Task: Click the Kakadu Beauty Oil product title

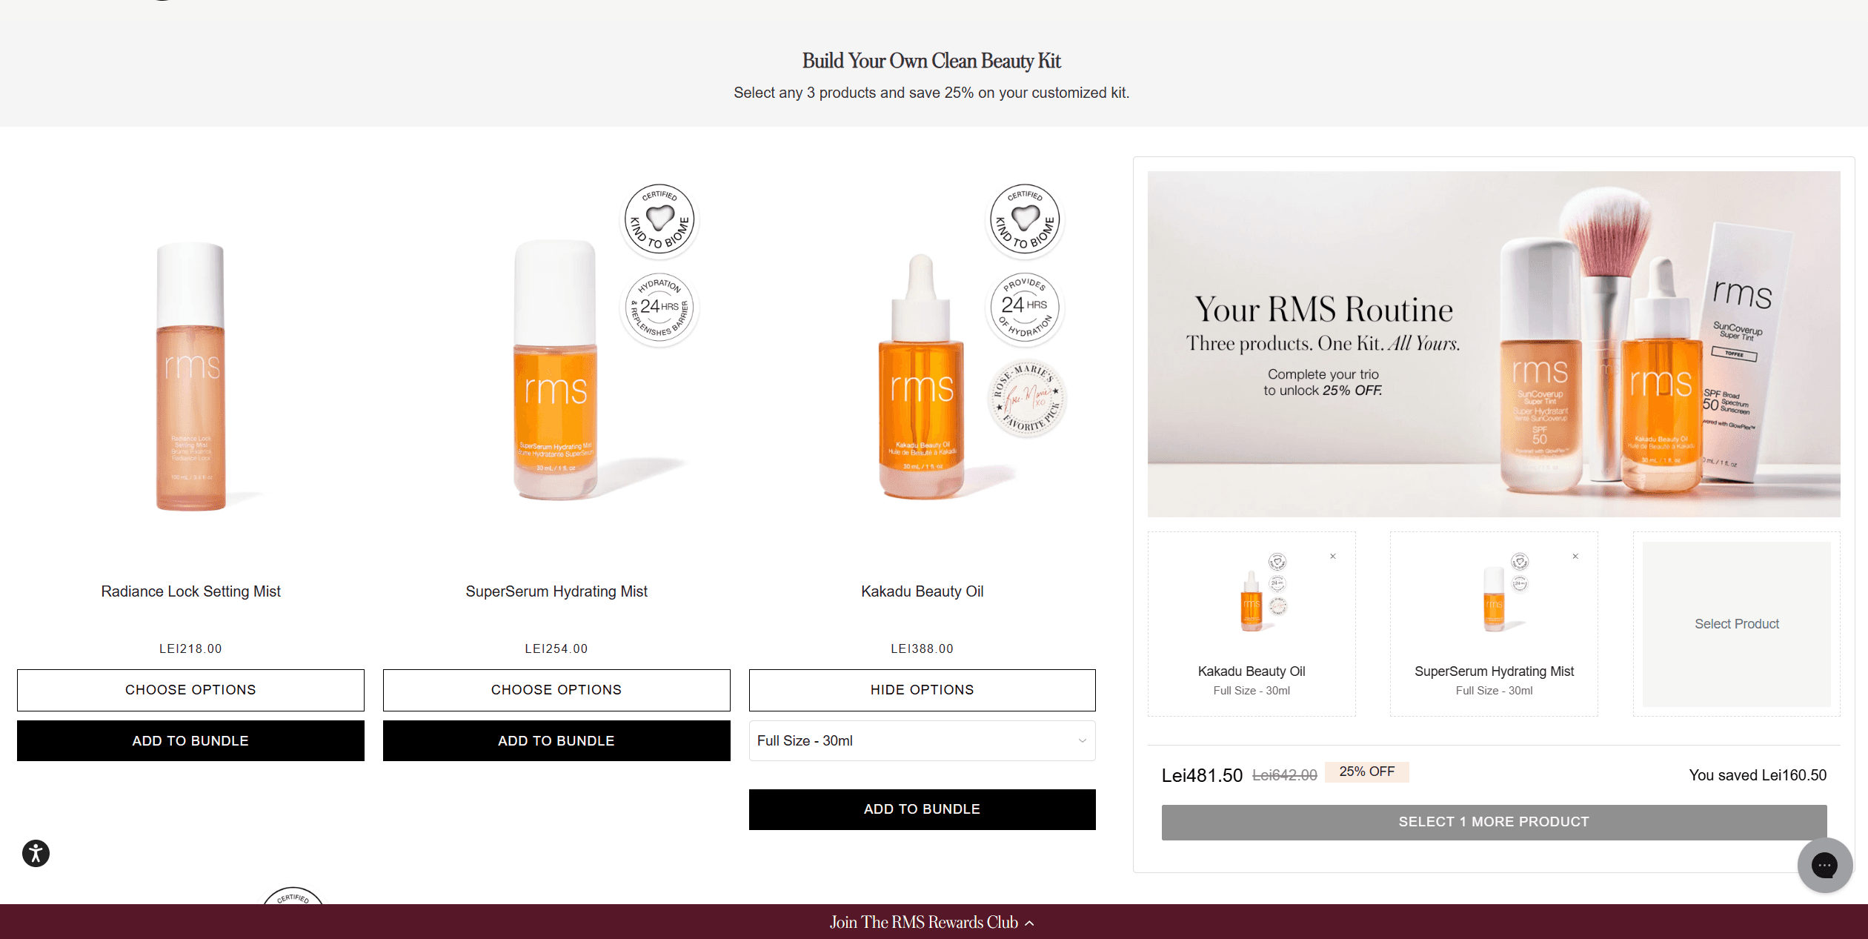Action: pyautogui.click(x=922, y=591)
